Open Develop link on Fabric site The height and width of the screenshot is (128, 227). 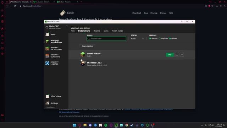tap(154, 13)
